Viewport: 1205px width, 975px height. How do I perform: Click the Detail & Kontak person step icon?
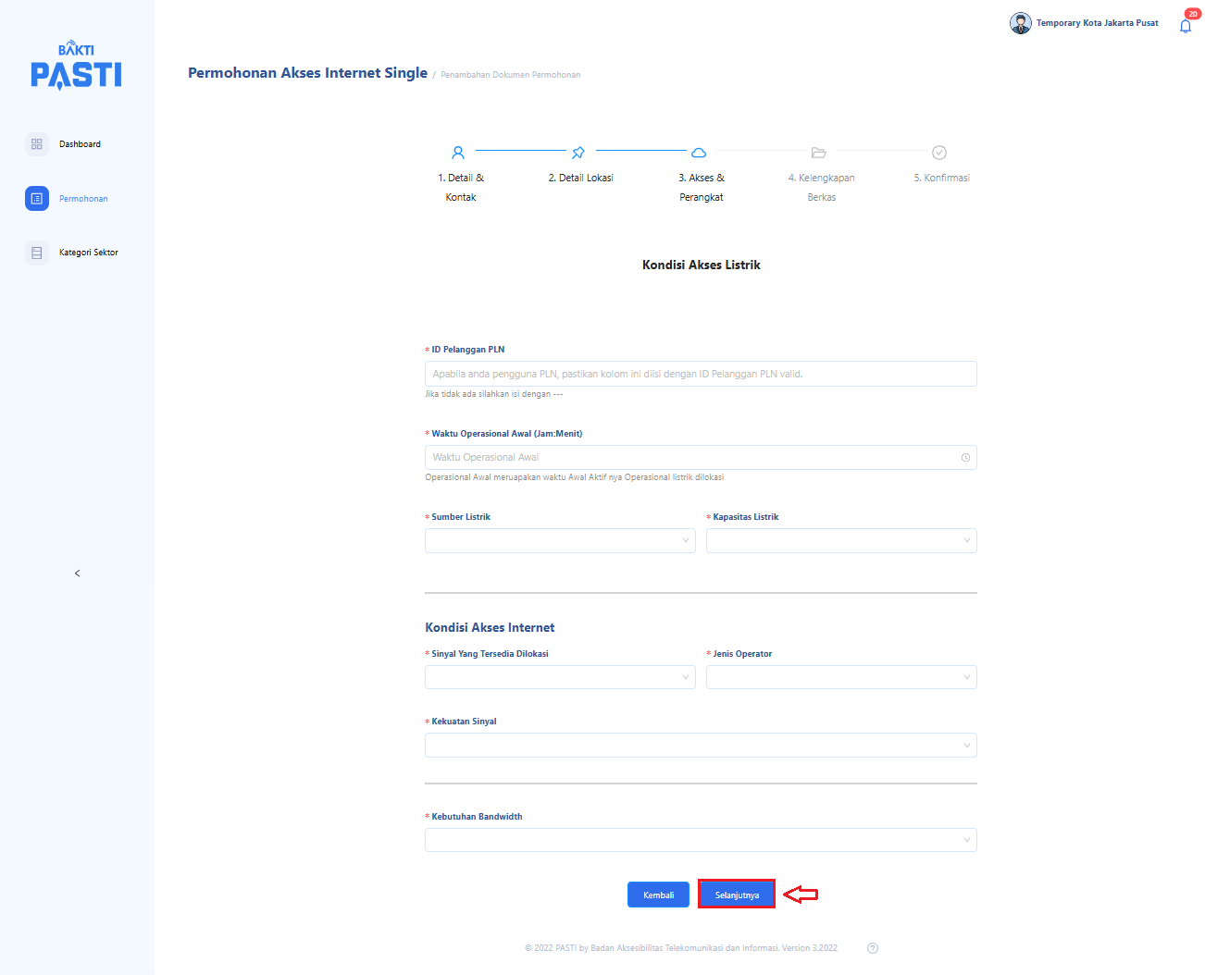tap(458, 153)
